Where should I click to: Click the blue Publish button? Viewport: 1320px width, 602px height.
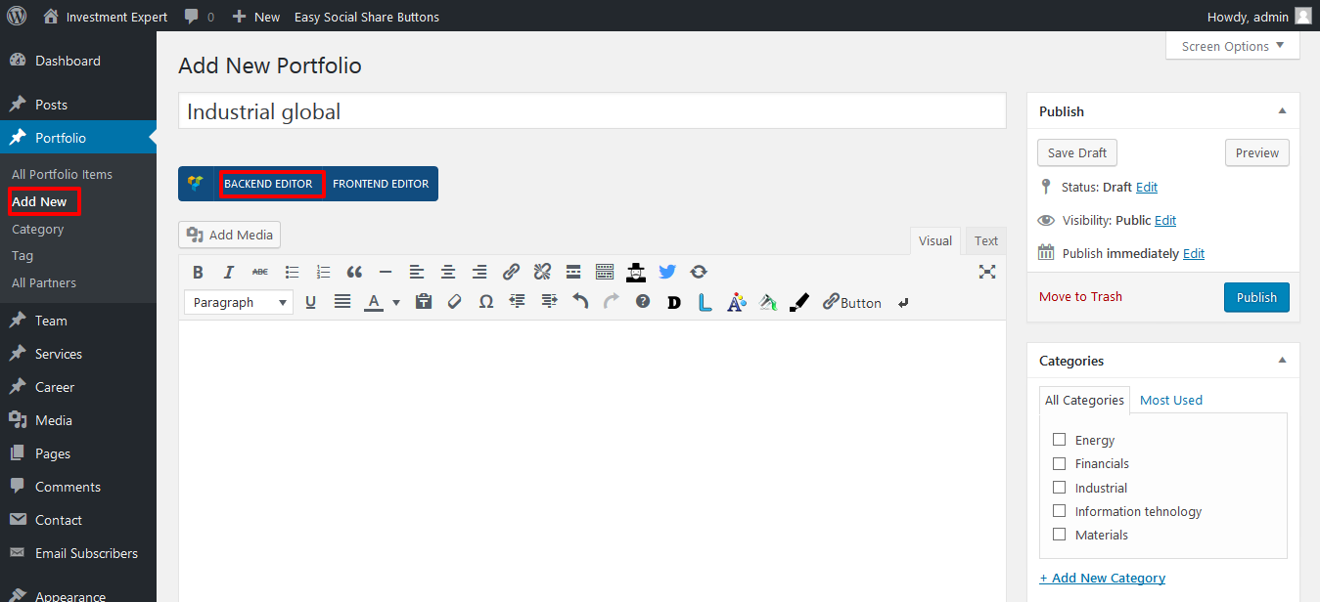tap(1255, 297)
